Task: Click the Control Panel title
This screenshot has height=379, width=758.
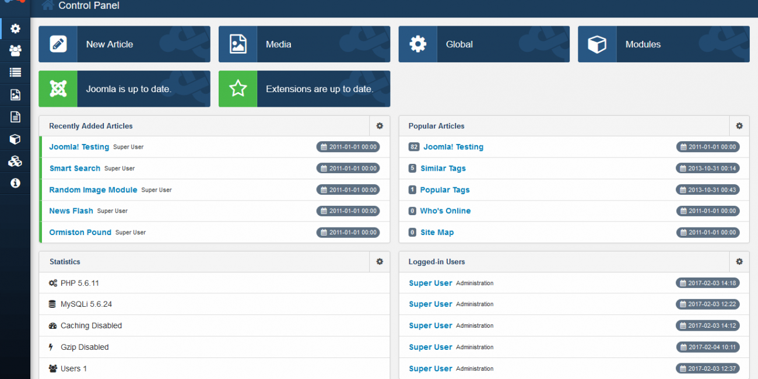Action: click(89, 6)
